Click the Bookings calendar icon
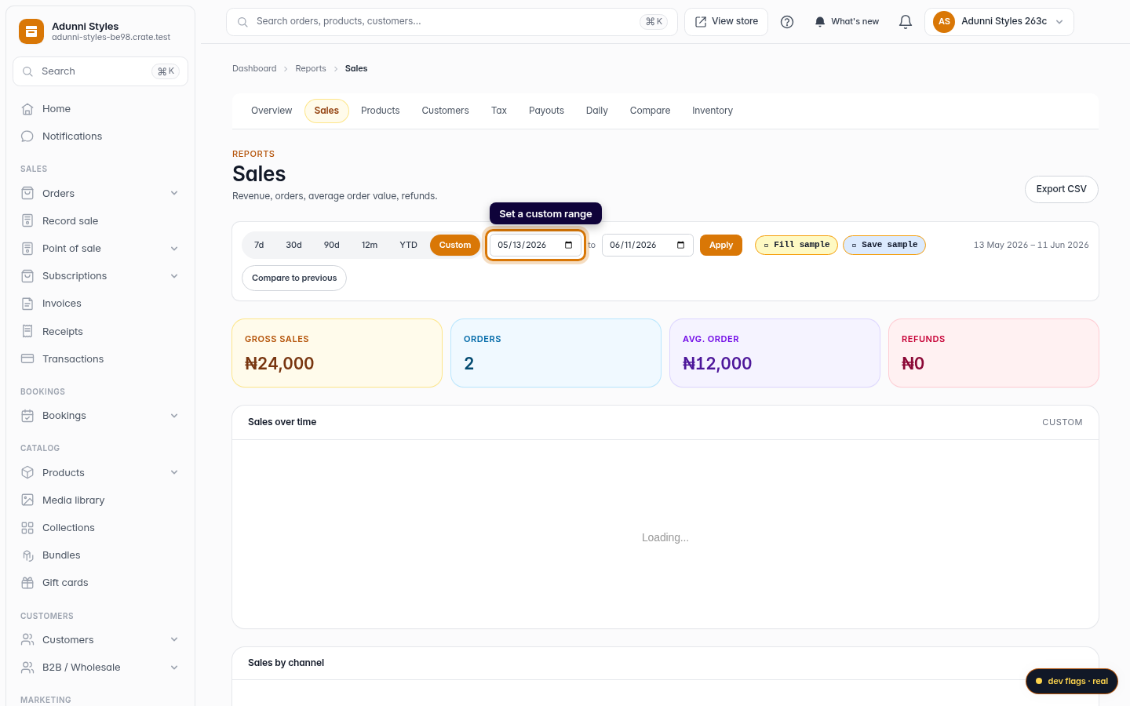The image size is (1130, 706). click(x=27, y=416)
